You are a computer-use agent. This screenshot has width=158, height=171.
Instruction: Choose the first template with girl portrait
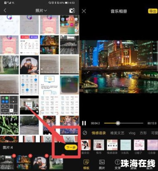86,145
